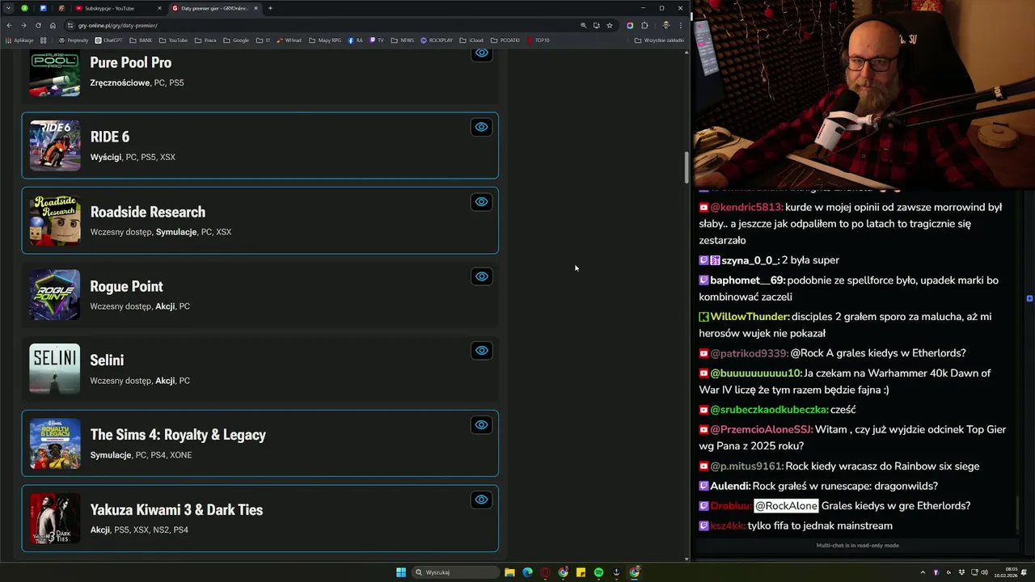Image resolution: width=1035 pixels, height=582 pixels.
Task: Show hidden system tray icons
Action: pos(923,572)
